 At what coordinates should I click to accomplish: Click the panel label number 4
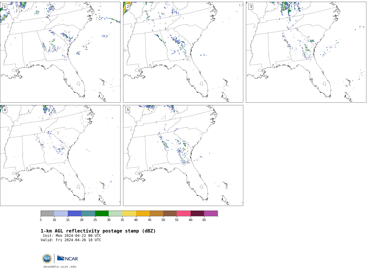pos(5,110)
